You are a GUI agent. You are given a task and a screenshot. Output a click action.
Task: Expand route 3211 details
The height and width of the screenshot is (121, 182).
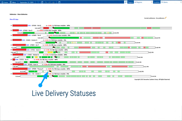click(x=11, y=74)
